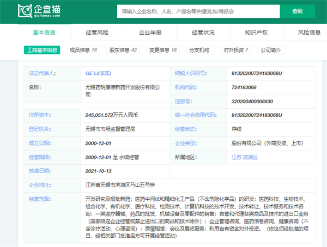The height and width of the screenshot is (247, 327).
Task: Open the 知识产权 tab
Action: coord(256,33)
